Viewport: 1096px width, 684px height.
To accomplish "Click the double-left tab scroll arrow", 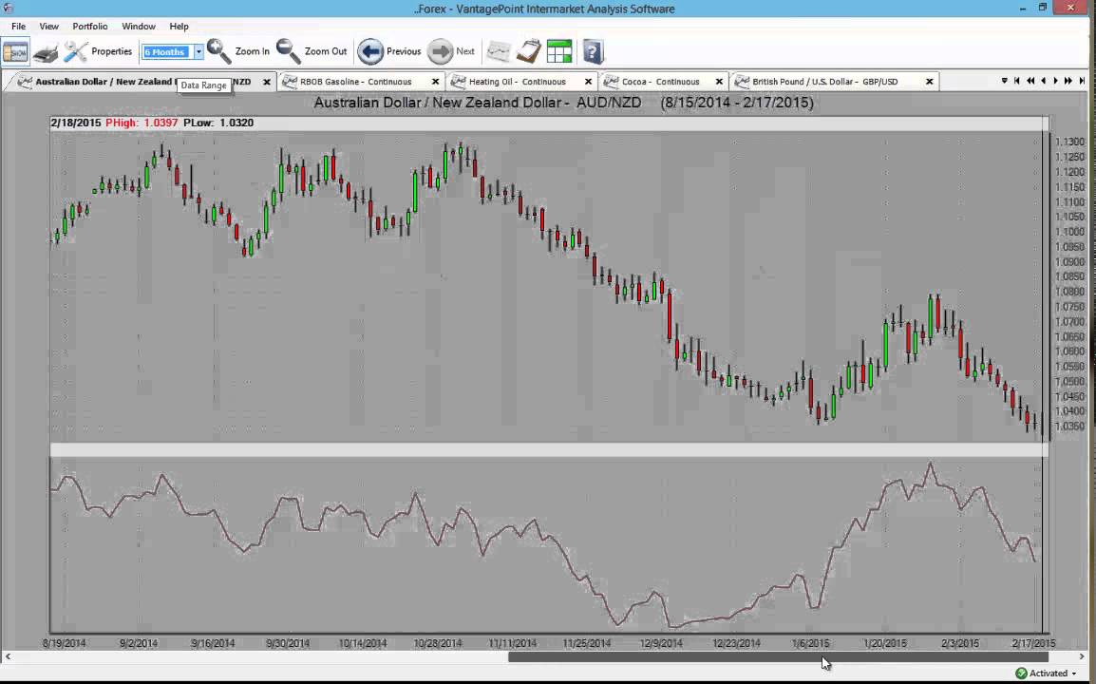I will [x=1030, y=81].
